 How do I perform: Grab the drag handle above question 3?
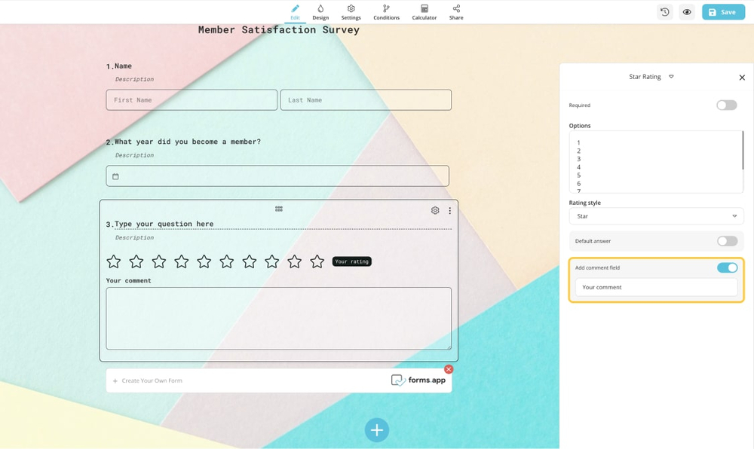pos(279,209)
